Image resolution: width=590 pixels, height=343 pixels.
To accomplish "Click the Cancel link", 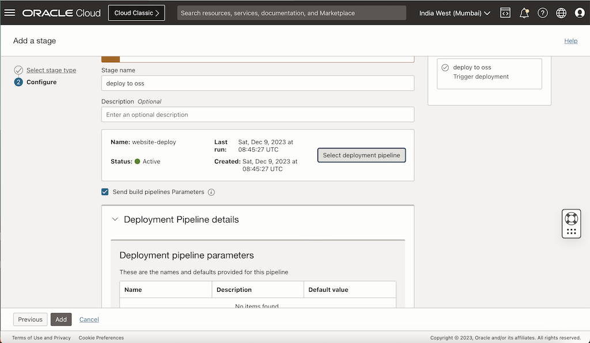I will 89,319.
